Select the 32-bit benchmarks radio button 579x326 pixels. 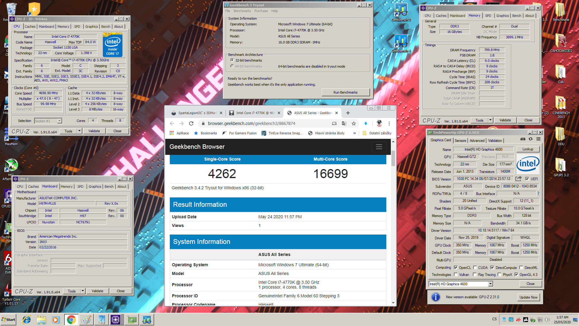232,60
